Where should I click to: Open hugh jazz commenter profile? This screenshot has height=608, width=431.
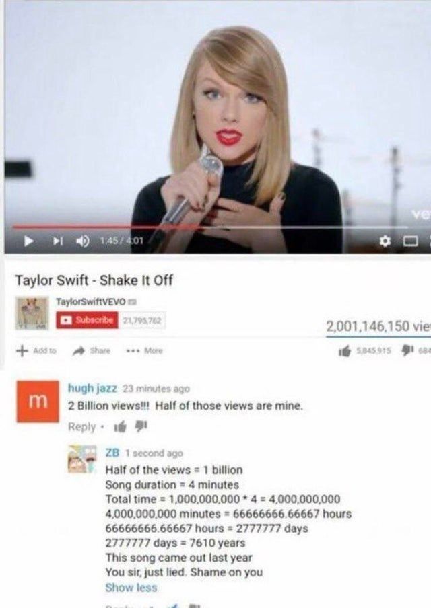click(x=92, y=388)
